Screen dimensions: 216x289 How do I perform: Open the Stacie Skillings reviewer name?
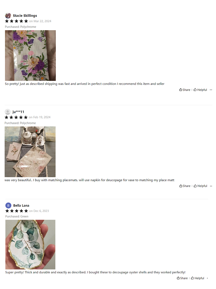[25, 16]
